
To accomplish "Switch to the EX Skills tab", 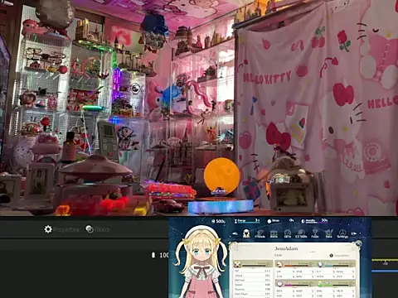I will [x=301, y=233].
